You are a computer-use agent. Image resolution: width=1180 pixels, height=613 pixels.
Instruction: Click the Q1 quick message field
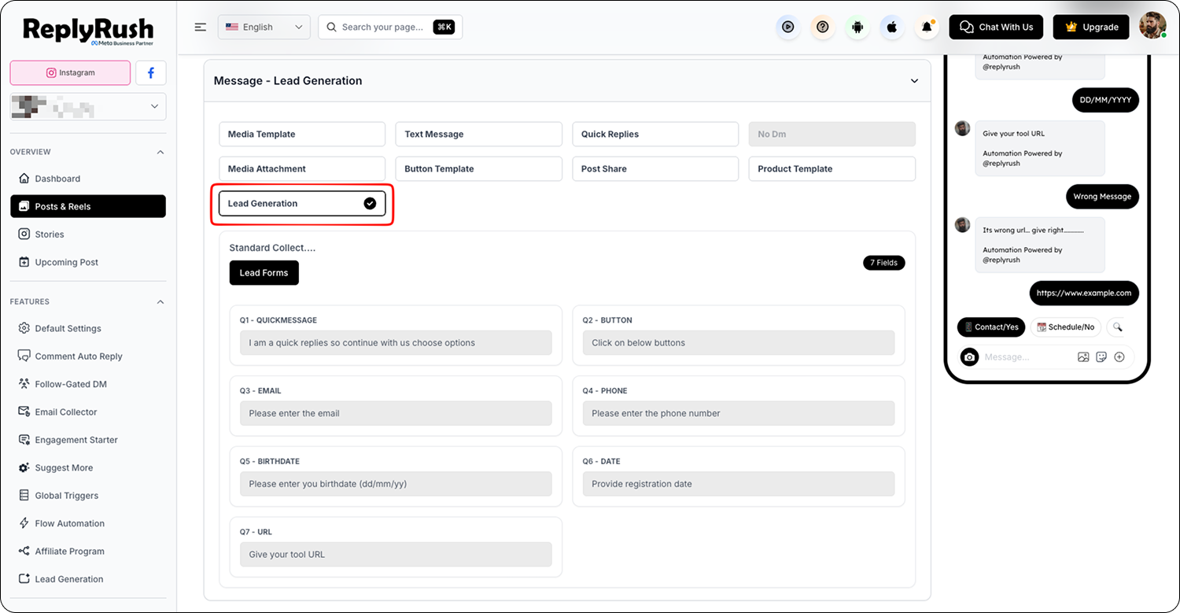click(396, 343)
